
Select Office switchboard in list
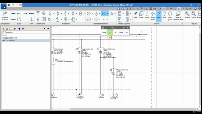[26, 41]
